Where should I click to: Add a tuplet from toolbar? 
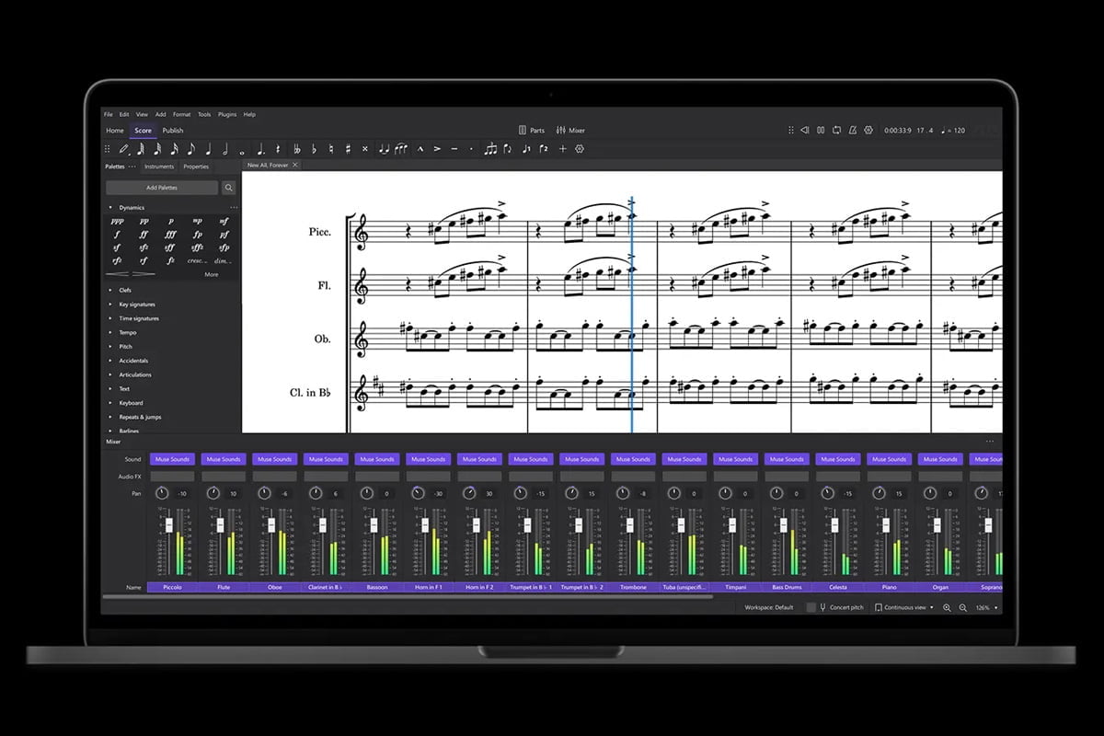coord(490,148)
